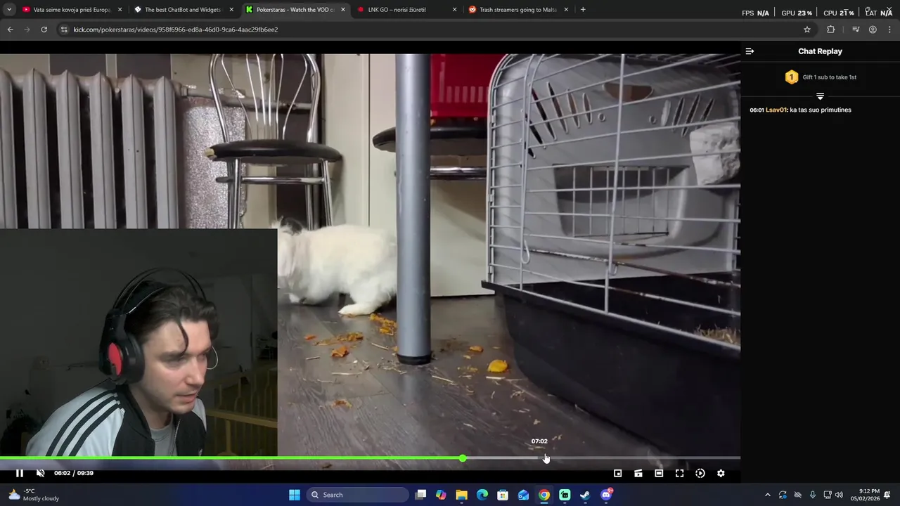Screen dimensions: 900x506
Task: View site information icon
Action: click(65, 30)
